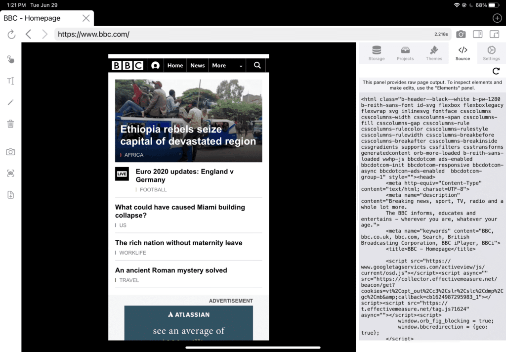Go to Home in the BBC navigation

175,66
